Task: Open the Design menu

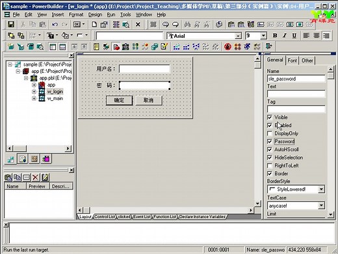Action: coord(95,14)
